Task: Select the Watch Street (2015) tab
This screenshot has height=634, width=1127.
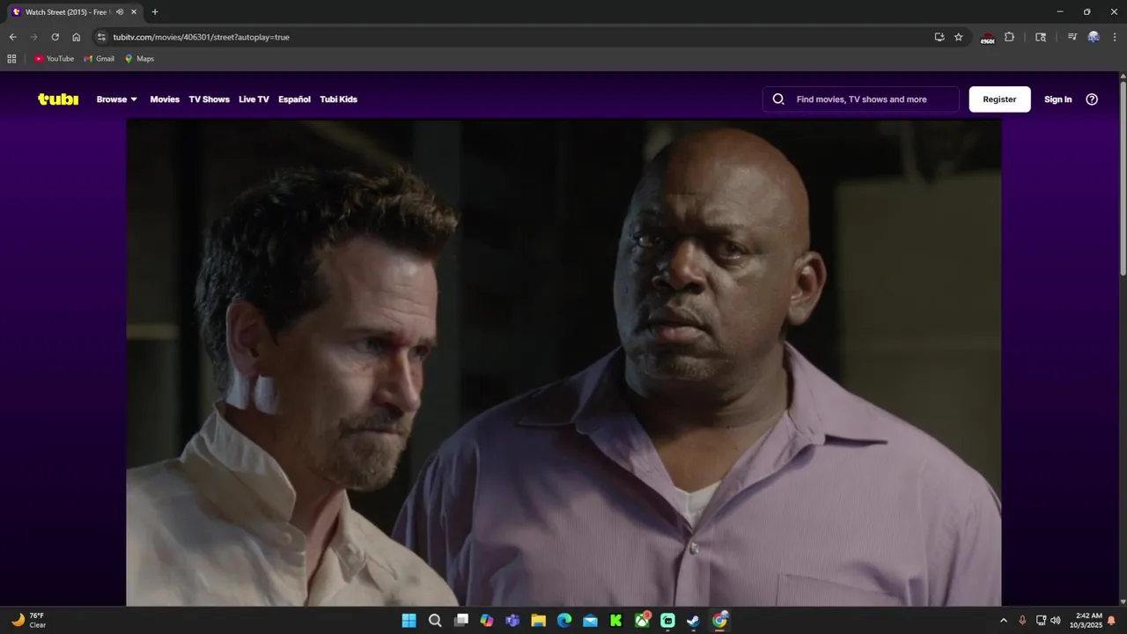Action: point(74,12)
